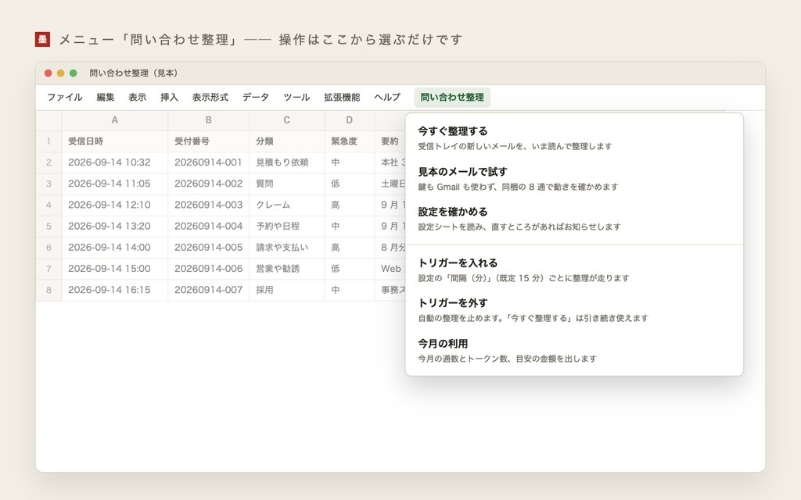Click cell 2026-09-14 16:15

[114, 290]
